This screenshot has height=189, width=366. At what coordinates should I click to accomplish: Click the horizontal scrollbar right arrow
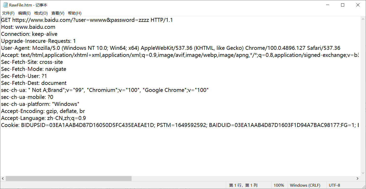(x=357, y=179)
